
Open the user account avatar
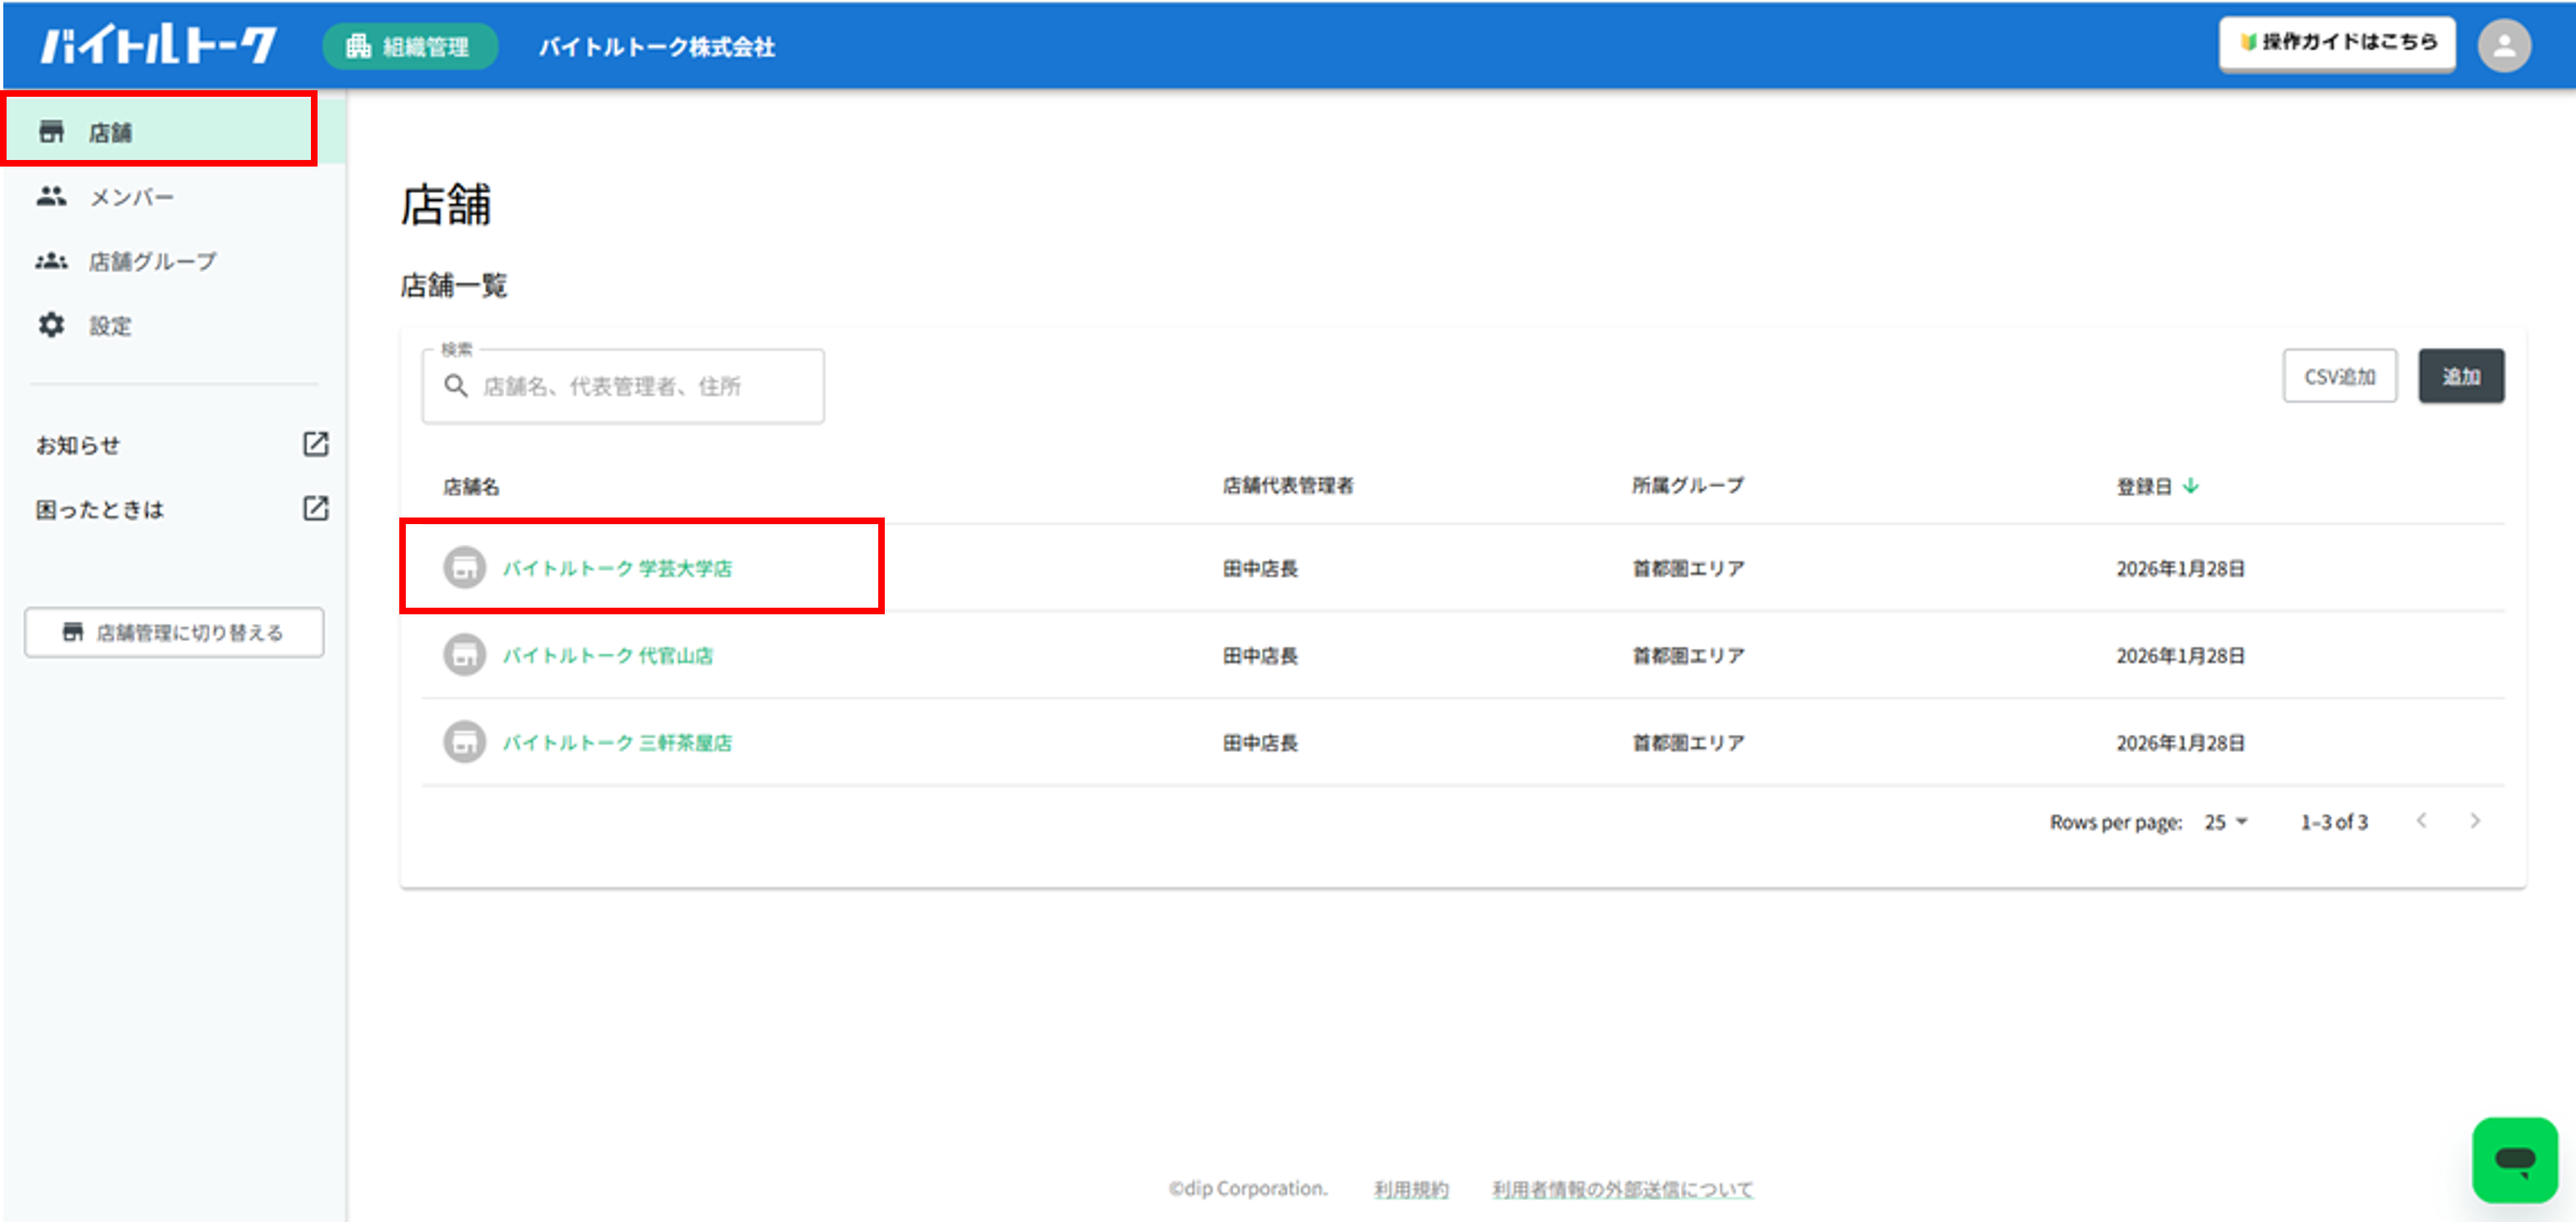tap(2504, 45)
